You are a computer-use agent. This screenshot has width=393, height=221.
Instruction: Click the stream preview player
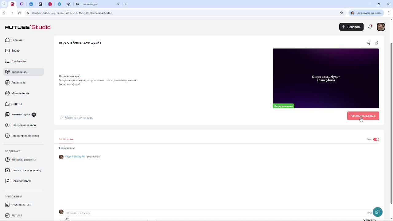326,78
